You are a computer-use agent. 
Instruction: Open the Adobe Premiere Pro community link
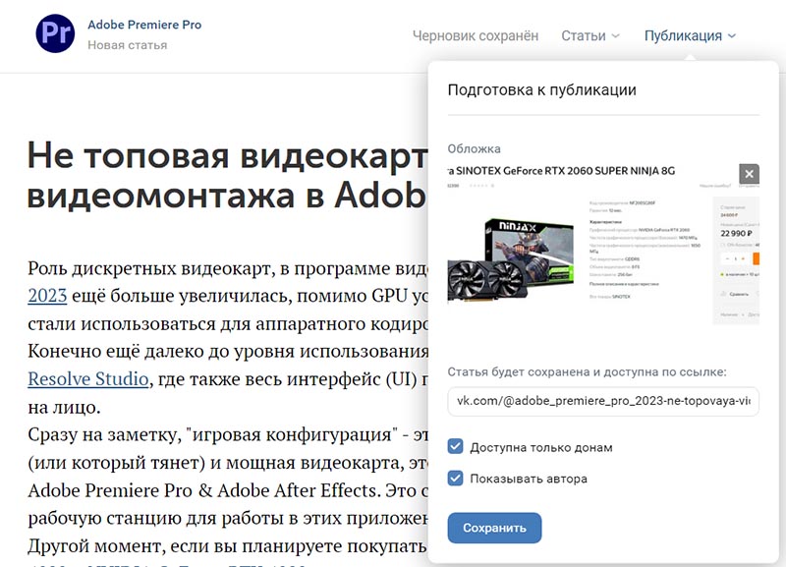click(144, 25)
